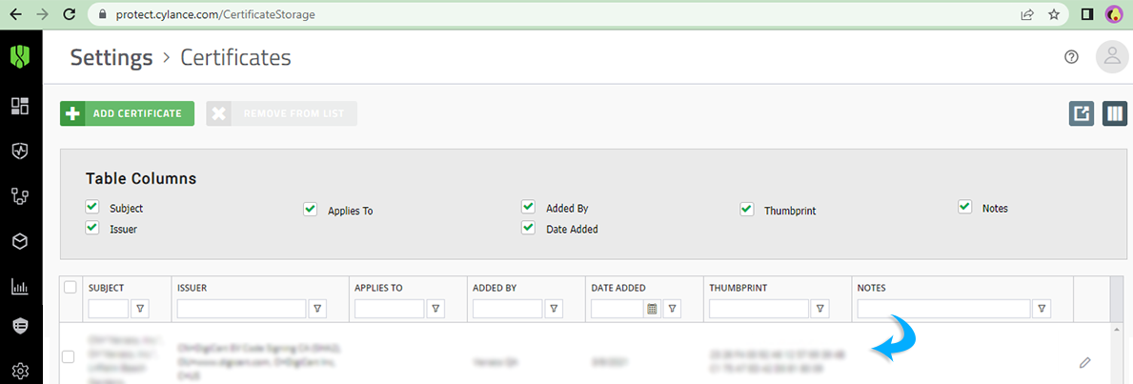The height and width of the screenshot is (384, 1133).
Task: Uncheck the Issuer column checkbox
Action: pyautogui.click(x=91, y=228)
